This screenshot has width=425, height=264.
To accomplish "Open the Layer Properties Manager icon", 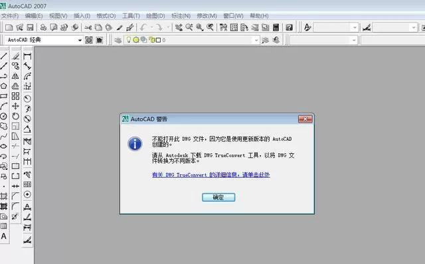I will tap(118, 40).
